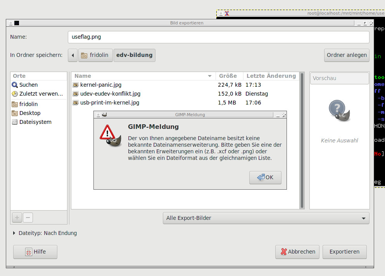Click the clock icon for recently used
385x276 pixels.
click(x=15, y=94)
